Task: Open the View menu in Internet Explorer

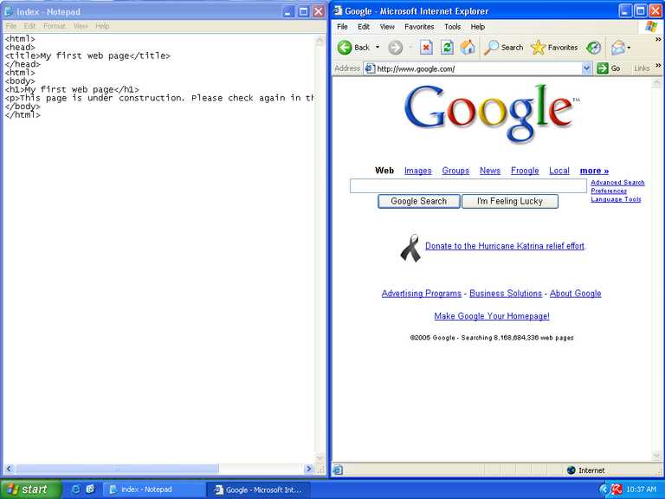Action: [387, 27]
